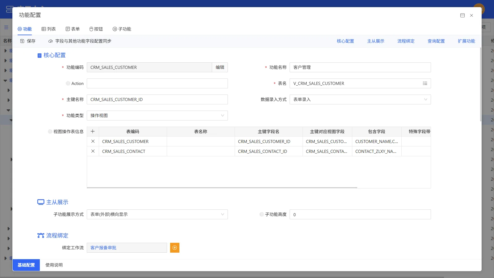Click the 主从展示 section monitor icon
The height and width of the screenshot is (278, 494).
click(41, 202)
